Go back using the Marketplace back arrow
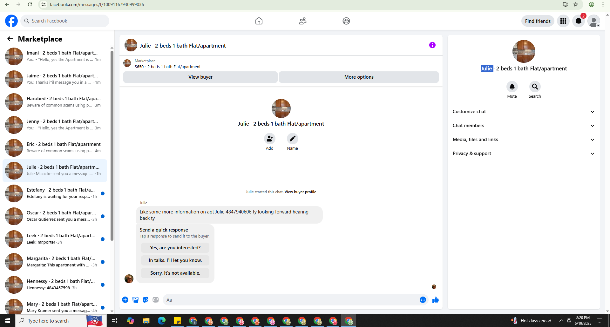The width and height of the screenshot is (610, 327). 10,39
